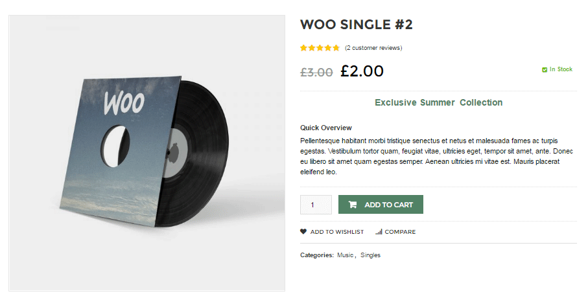Click the bar chart icon beside Compare
Image resolution: width=588 pixels, height=298 pixels.
[x=379, y=232]
